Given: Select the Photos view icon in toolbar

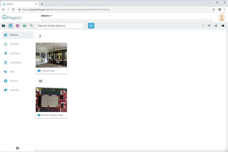Looking at the screenshot, I should pos(11,26).
